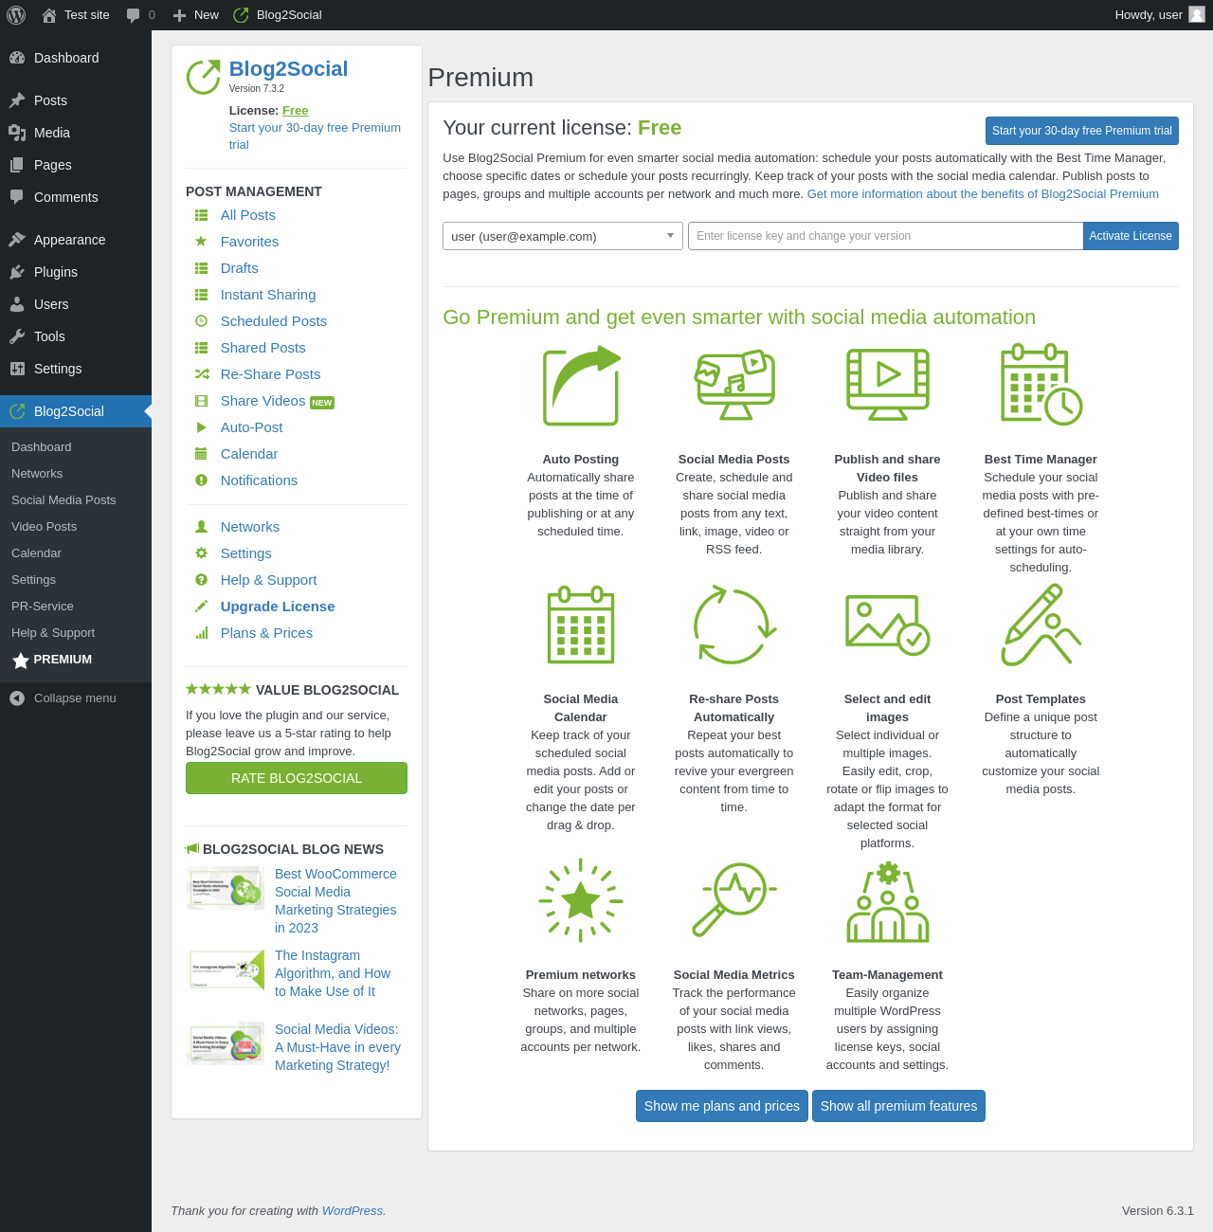1213x1232 pixels.
Task: Click the Best Time Manager calendar-clock icon
Action: [x=1041, y=384]
